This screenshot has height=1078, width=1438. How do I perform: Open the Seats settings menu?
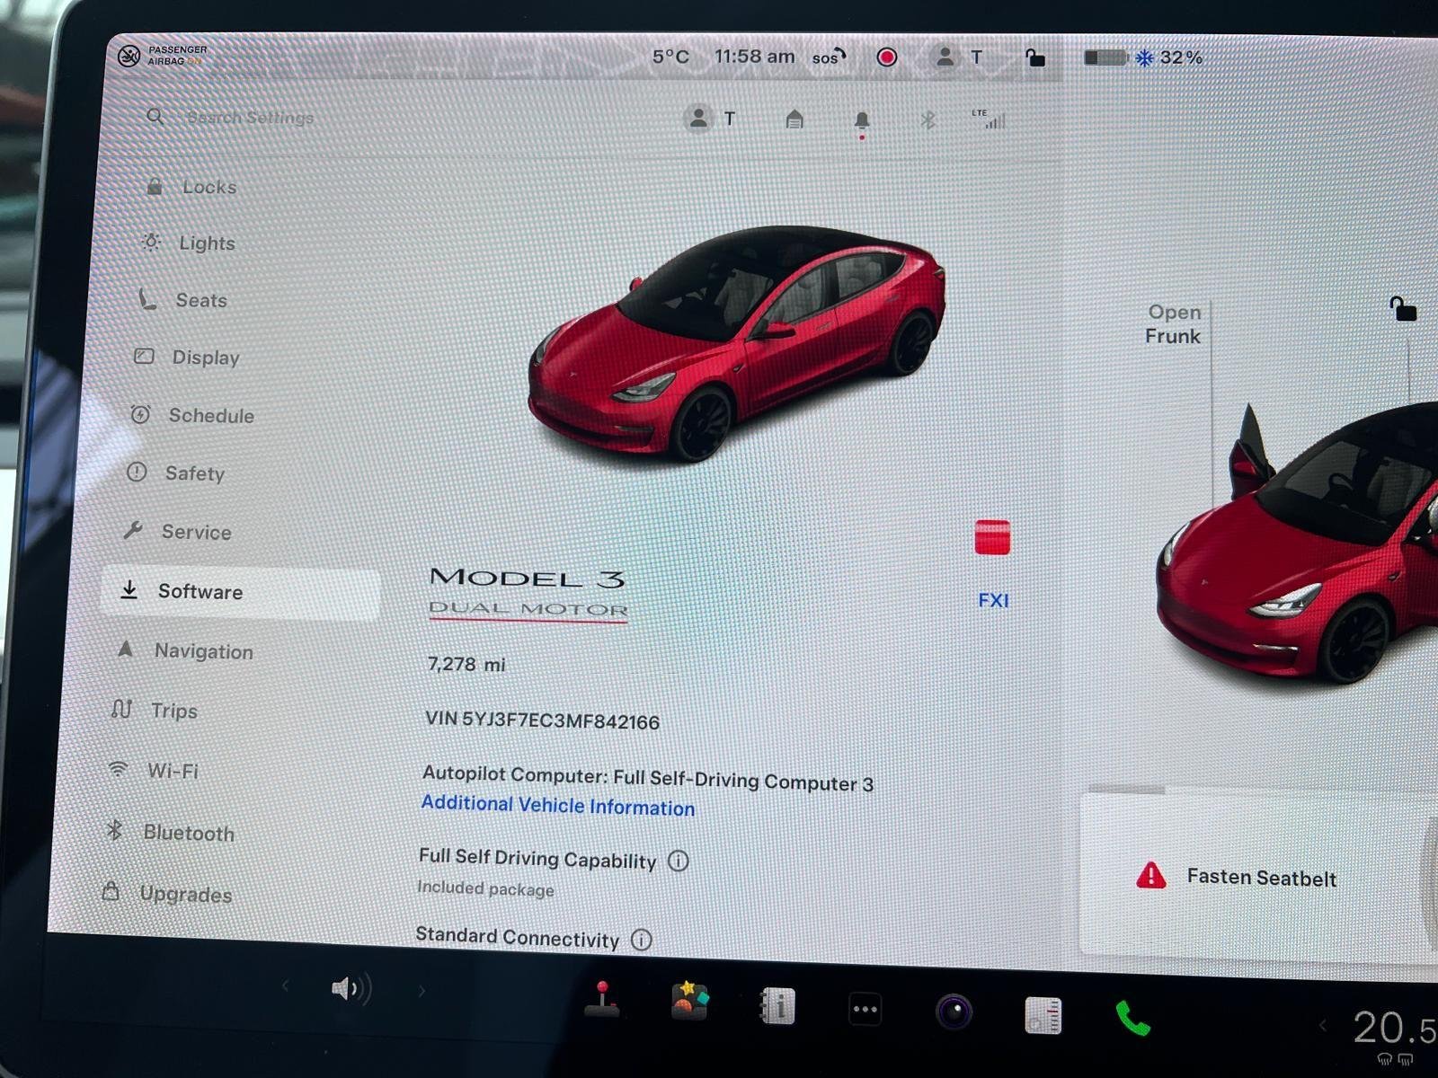tap(182, 300)
